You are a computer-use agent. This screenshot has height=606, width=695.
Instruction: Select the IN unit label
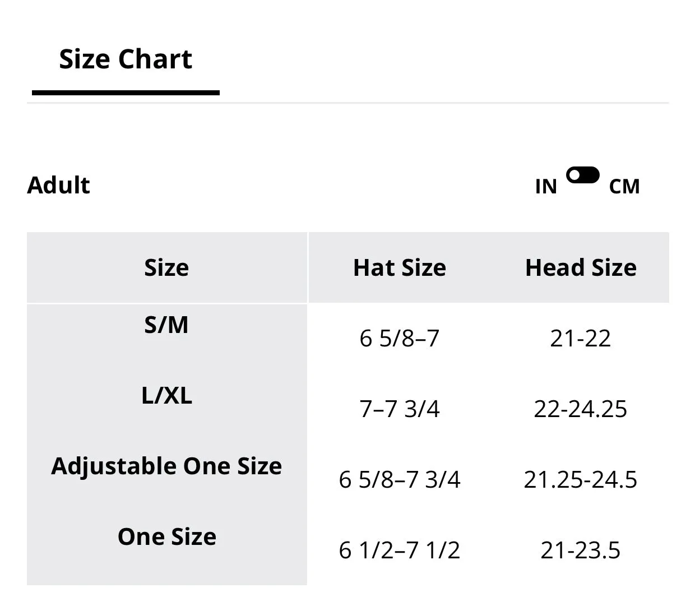546,187
